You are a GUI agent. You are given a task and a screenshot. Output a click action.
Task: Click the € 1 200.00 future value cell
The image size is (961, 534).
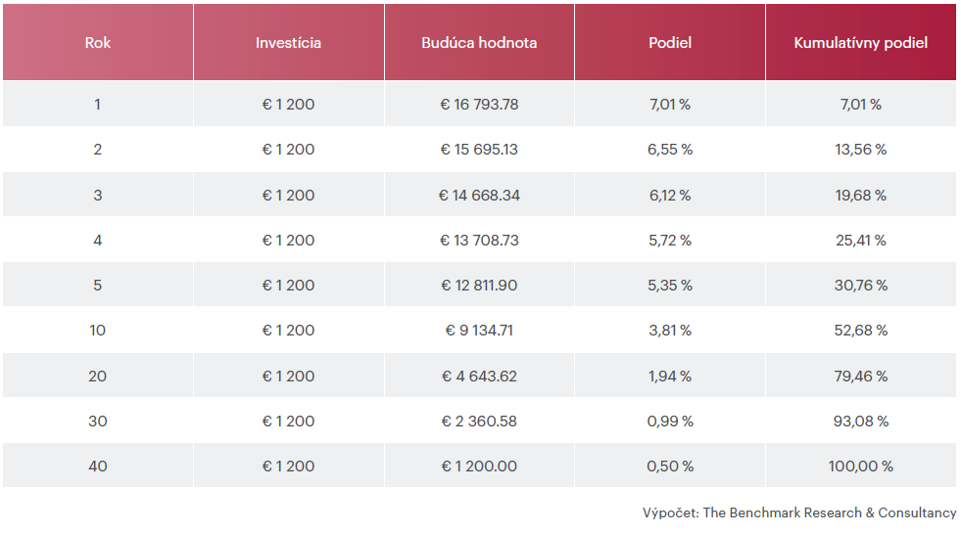[479, 467]
